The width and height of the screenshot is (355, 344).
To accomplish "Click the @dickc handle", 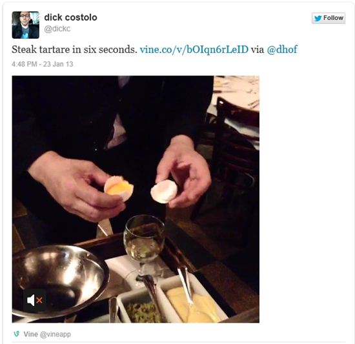I will [57, 29].
